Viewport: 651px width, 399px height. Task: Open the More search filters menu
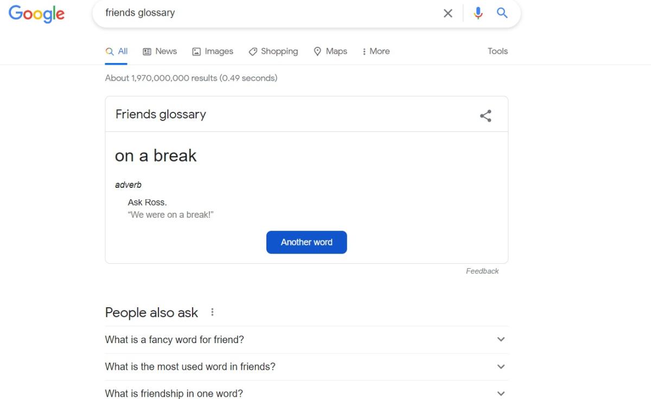pos(375,52)
